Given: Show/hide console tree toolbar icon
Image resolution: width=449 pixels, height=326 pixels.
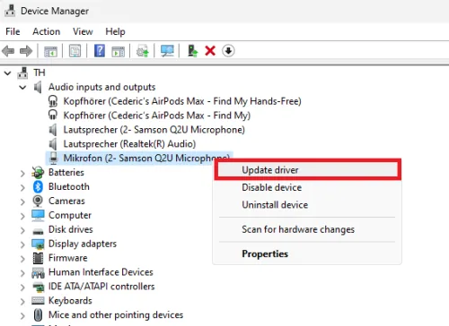Looking at the screenshot, I should pyautogui.click(x=50, y=51).
